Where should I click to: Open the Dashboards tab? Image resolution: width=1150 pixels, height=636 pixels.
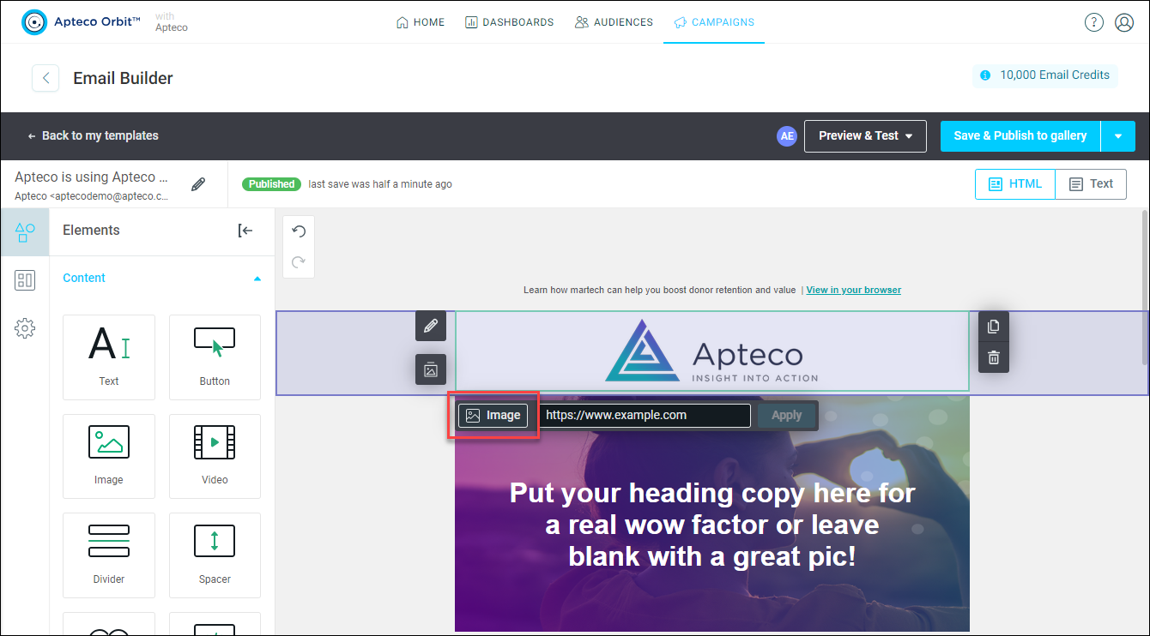[510, 22]
